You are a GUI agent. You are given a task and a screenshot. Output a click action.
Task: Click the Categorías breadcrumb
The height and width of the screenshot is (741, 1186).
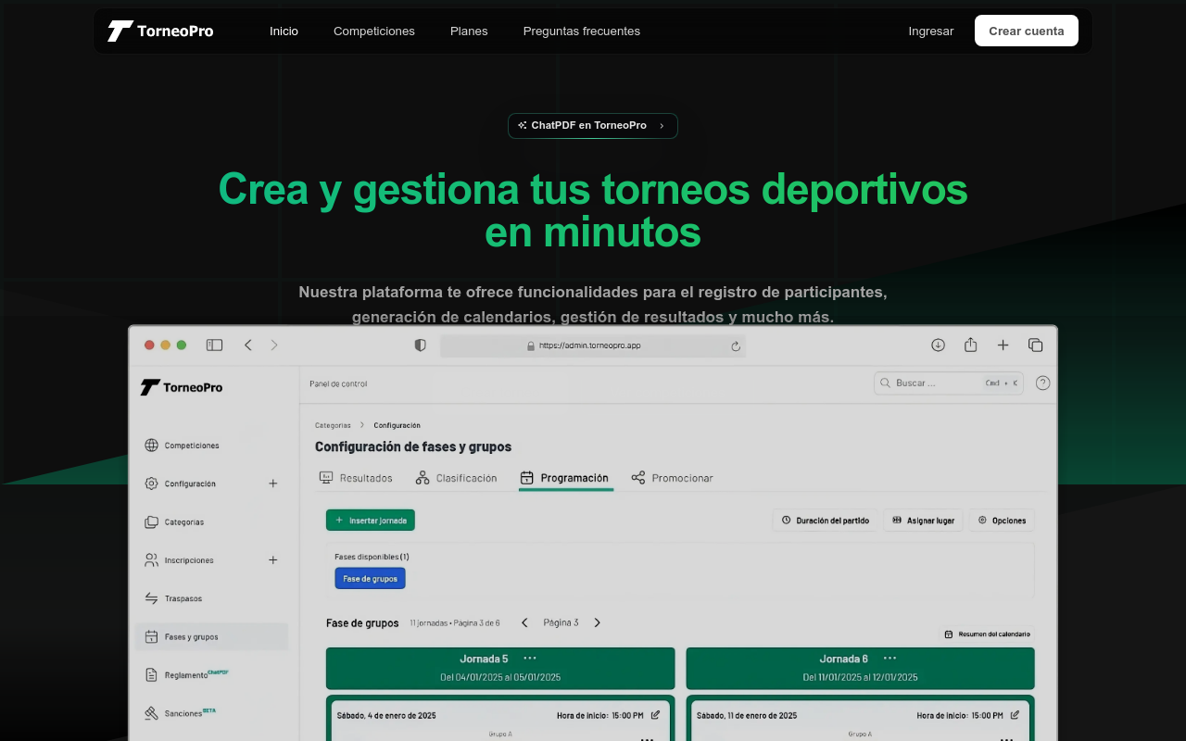pos(333,425)
